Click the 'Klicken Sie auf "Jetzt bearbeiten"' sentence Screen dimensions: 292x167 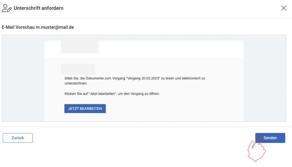[112, 94]
